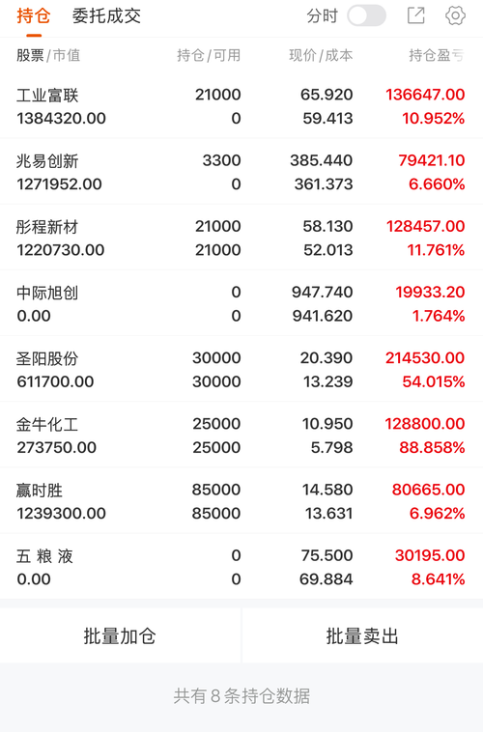Open the settings gear icon

coord(455,15)
